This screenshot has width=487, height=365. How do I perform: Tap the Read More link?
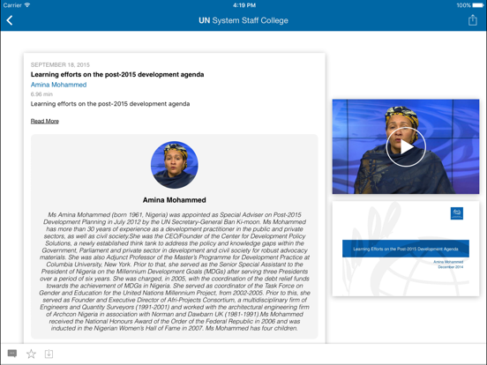[45, 121]
